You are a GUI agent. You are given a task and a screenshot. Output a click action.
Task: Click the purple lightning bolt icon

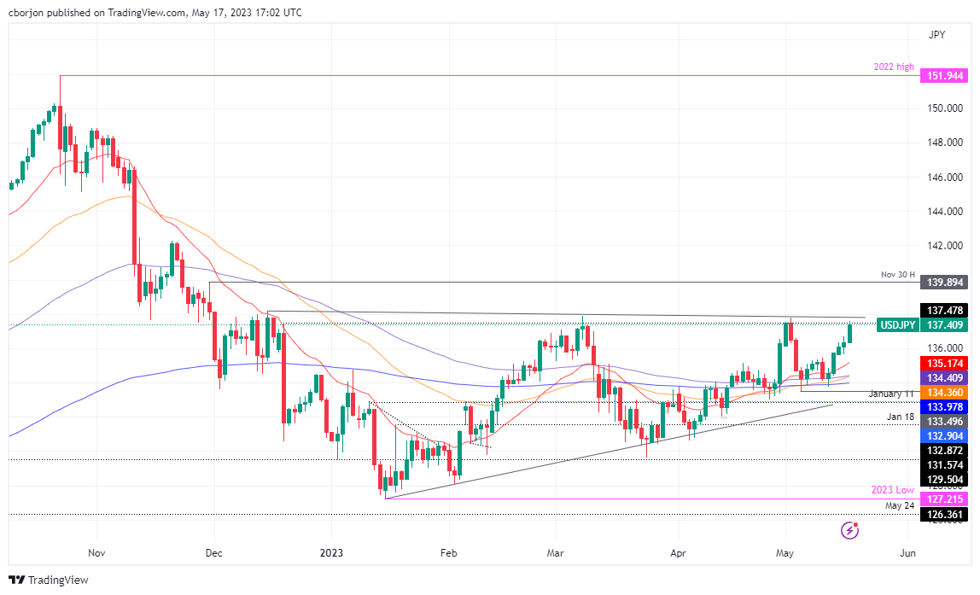(x=849, y=530)
